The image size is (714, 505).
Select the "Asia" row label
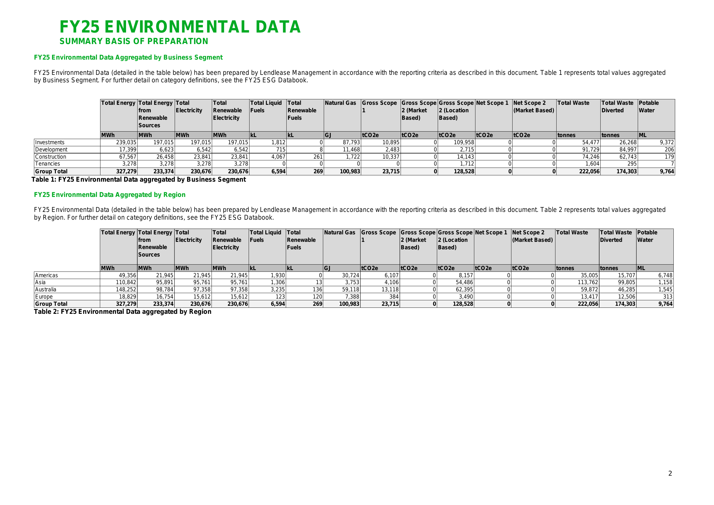[x=40, y=282]
